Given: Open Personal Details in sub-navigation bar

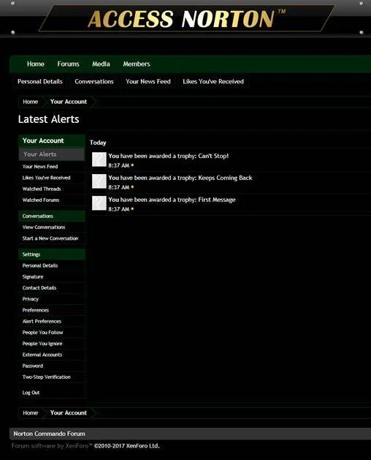Looking at the screenshot, I should pos(40,82).
